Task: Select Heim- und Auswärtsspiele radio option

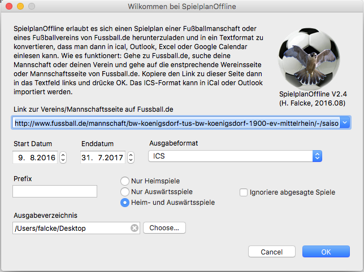Action: [124, 203]
